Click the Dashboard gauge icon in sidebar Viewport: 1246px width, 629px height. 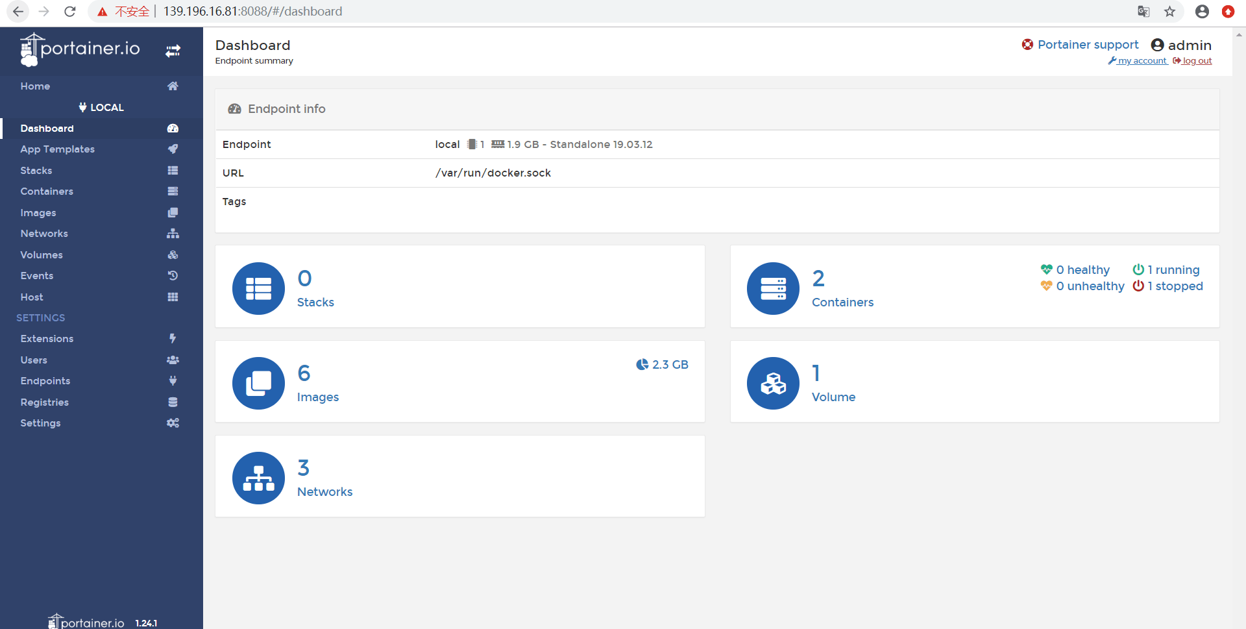click(173, 129)
